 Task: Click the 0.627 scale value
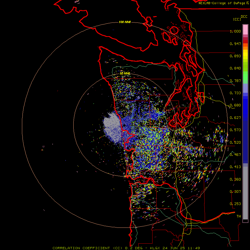[x=235, y=118]
